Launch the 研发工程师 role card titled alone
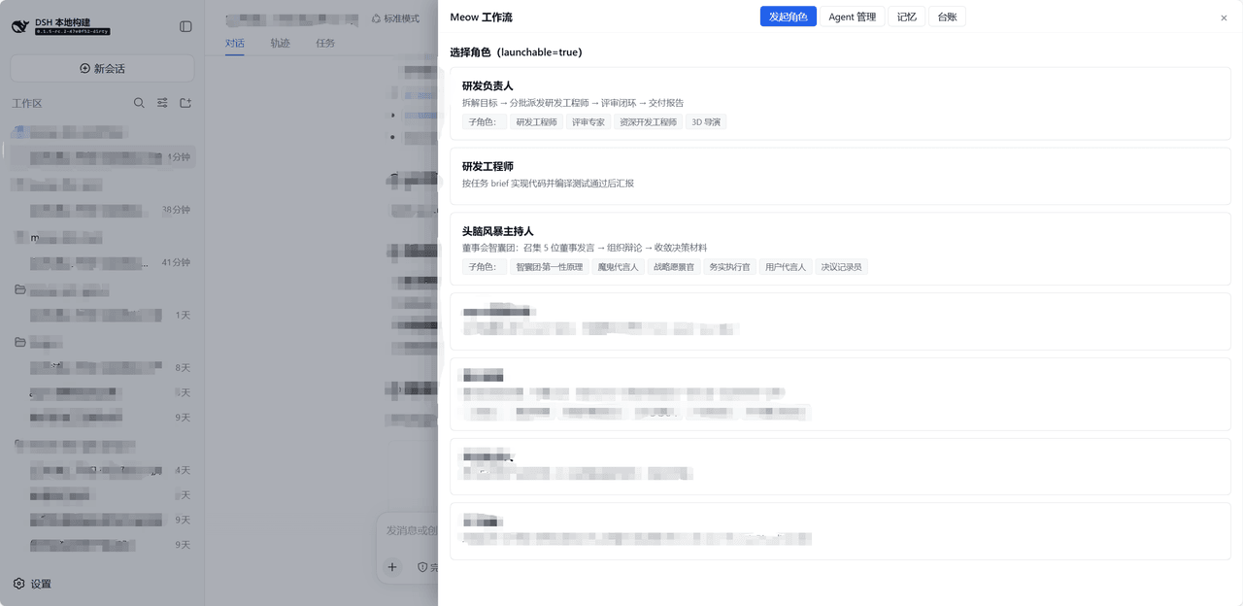Image resolution: width=1243 pixels, height=606 pixels. pos(840,176)
